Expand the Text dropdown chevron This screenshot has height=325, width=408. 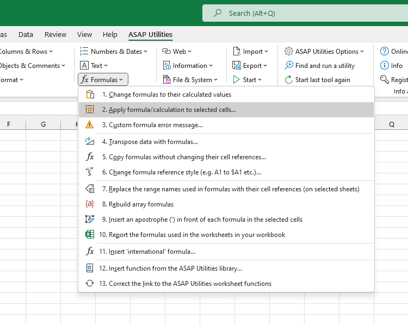[x=106, y=66]
